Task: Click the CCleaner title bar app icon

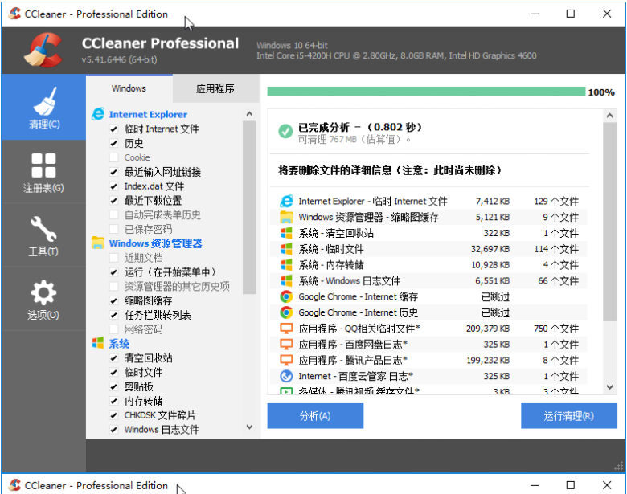Action: pyautogui.click(x=14, y=14)
